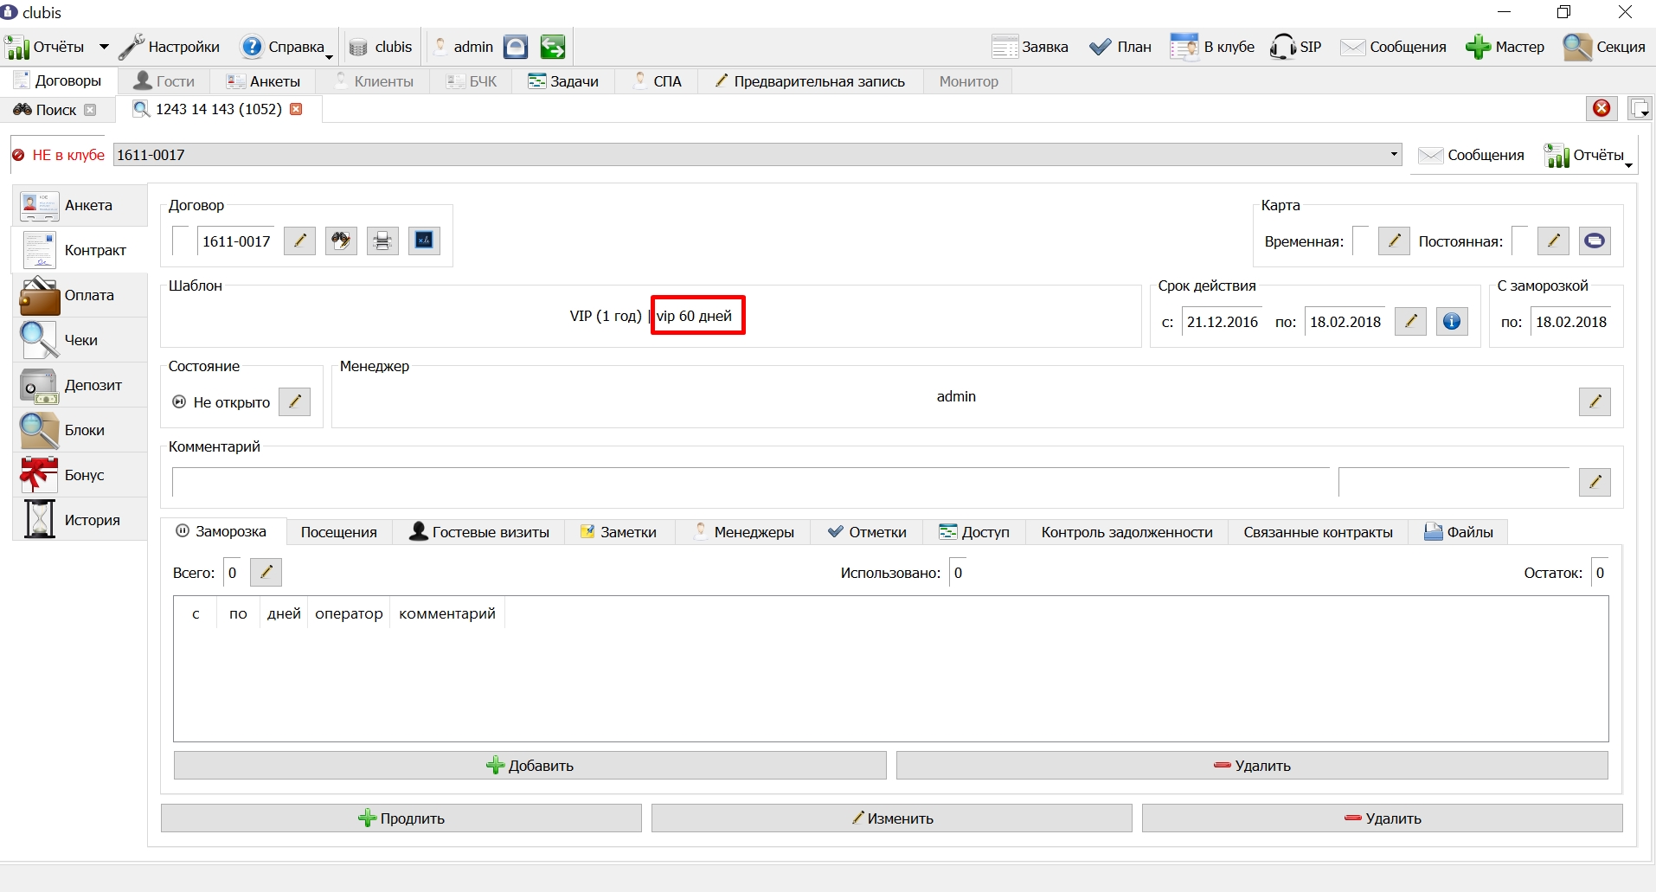This screenshot has width=1656, height=892.
Task: Toggle Временная card checkbox
Action: (1360, 241)
